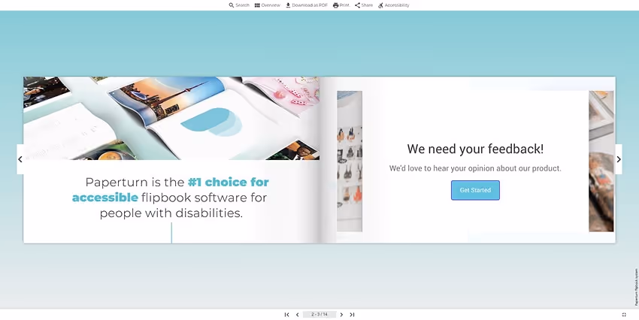This screenshot has width=639, height=320.
Task: Click the '#1 choice for' highlighted text
Action: (x=229, y=182)
